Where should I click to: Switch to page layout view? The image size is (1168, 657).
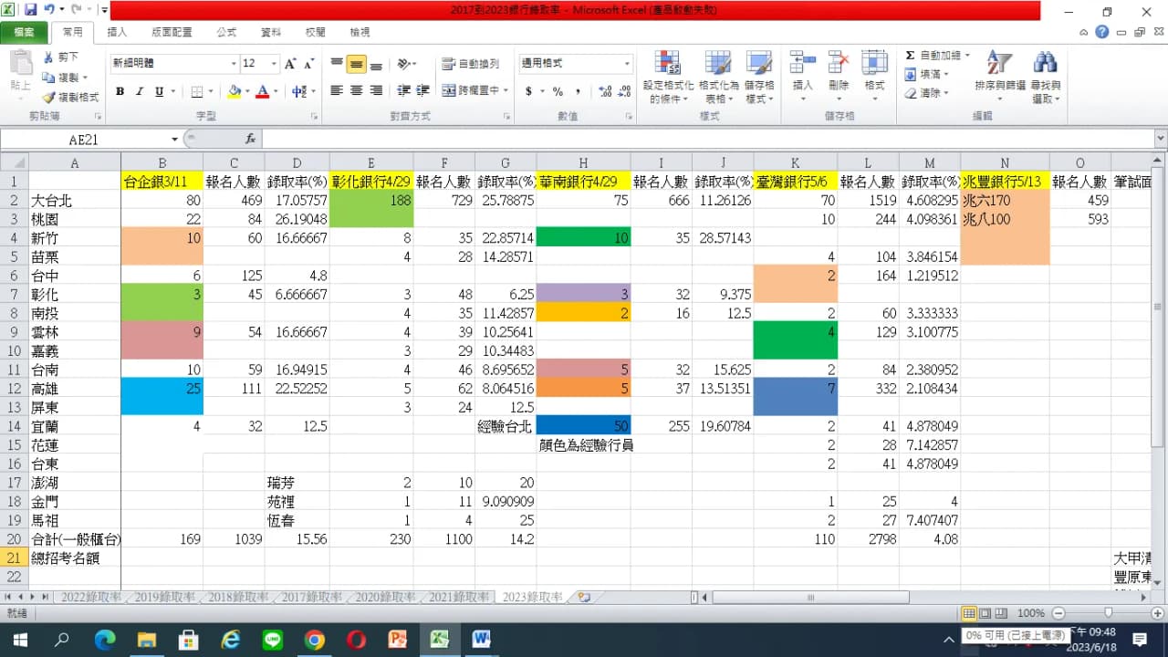[x=985, y=613]
